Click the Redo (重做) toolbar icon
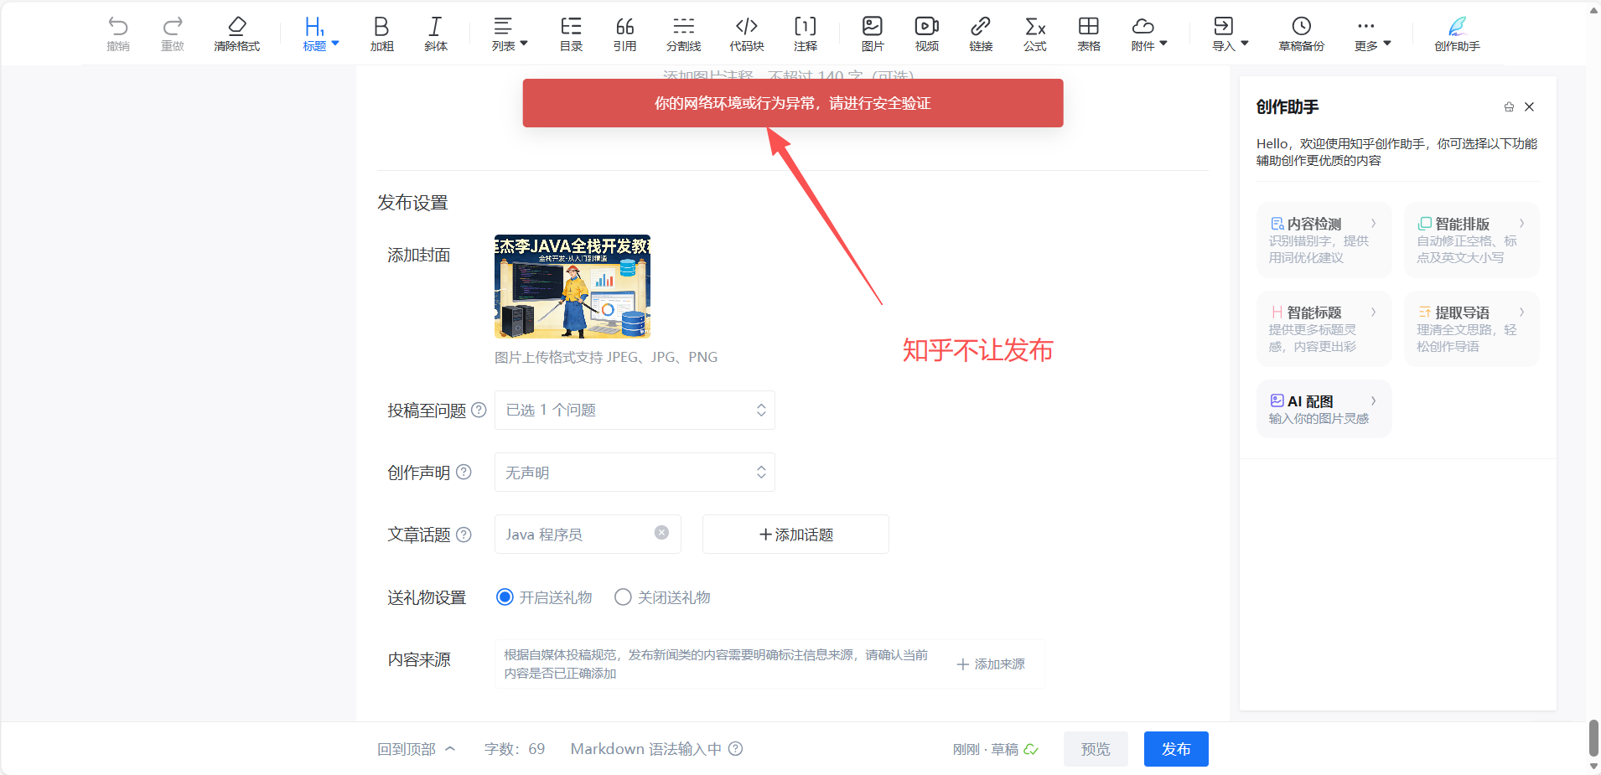1601x775 pixels. point(173,34)
